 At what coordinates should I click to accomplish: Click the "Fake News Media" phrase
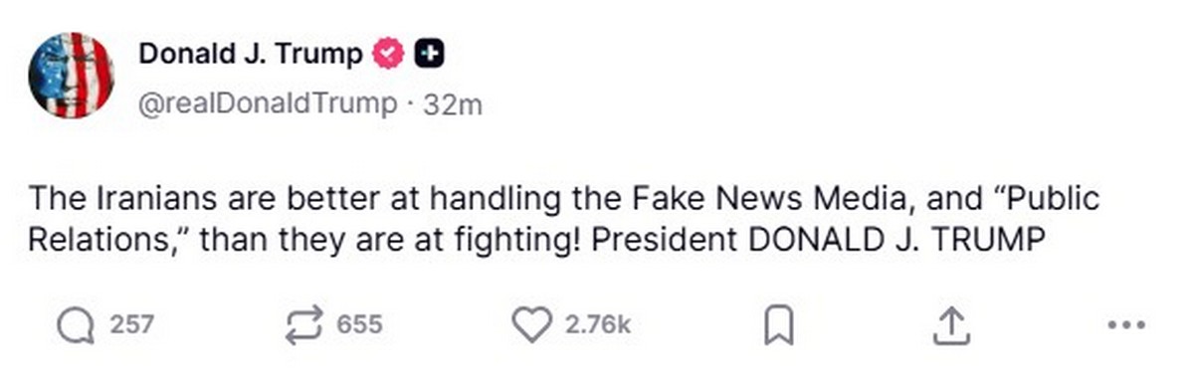768,198
